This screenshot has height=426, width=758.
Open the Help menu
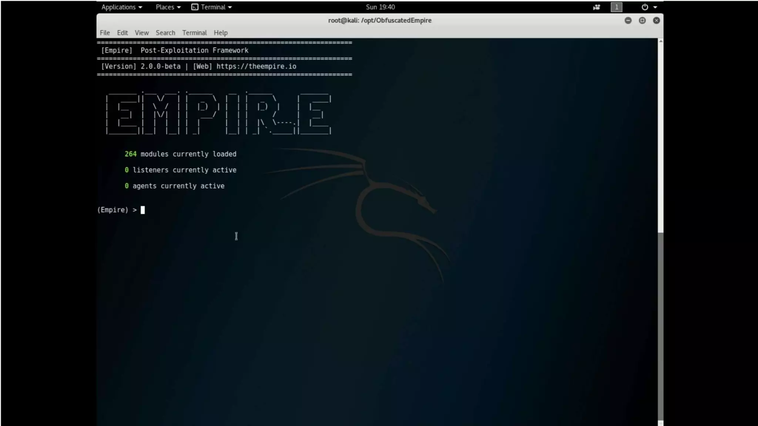point(221,33)
